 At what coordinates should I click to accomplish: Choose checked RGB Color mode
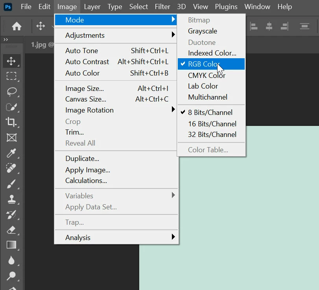[211, 64]
